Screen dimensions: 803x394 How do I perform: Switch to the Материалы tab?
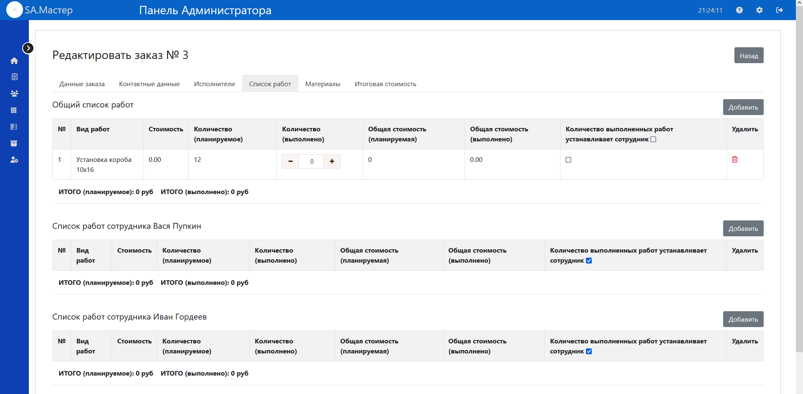322,84
